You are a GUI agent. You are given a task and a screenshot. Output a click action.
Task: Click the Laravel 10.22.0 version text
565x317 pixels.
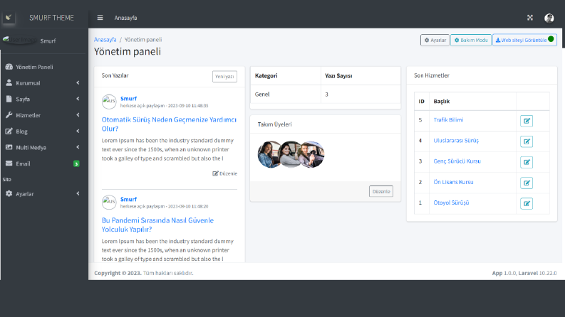pyautogui.click(x=537, y=273)
